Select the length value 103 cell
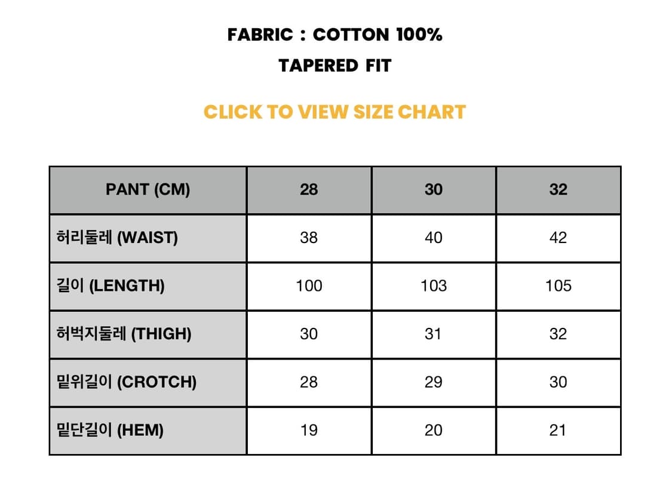This screenshot has height=479, width=672. pos(434,285)
